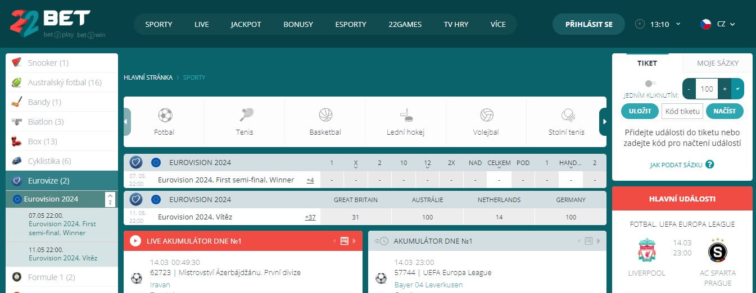Expand the +37 markets for Eurovision Vítěz
Image resolution: width=756 pixels, height=293 pixels.
310,217
